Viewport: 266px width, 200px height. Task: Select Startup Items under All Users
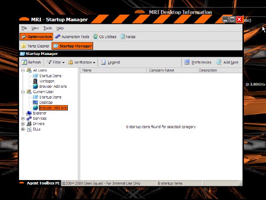[x=50, y=76]
